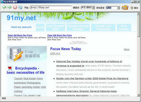
Task: Click the 2009-10-8 date link
Action: [x=55, y=53]
